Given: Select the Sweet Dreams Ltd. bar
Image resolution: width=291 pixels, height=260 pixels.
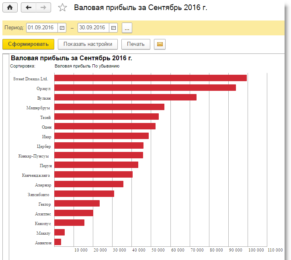Looking at the screenshot, I should coord(150,78).
